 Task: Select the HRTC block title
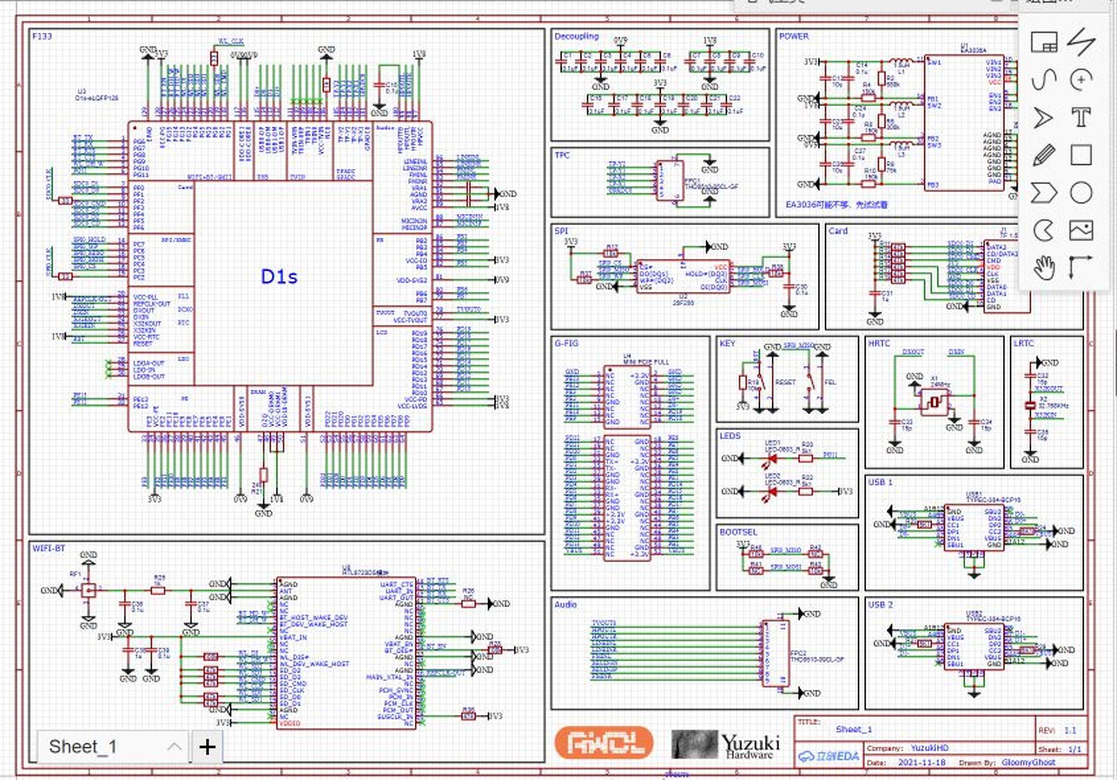point(879,343)
